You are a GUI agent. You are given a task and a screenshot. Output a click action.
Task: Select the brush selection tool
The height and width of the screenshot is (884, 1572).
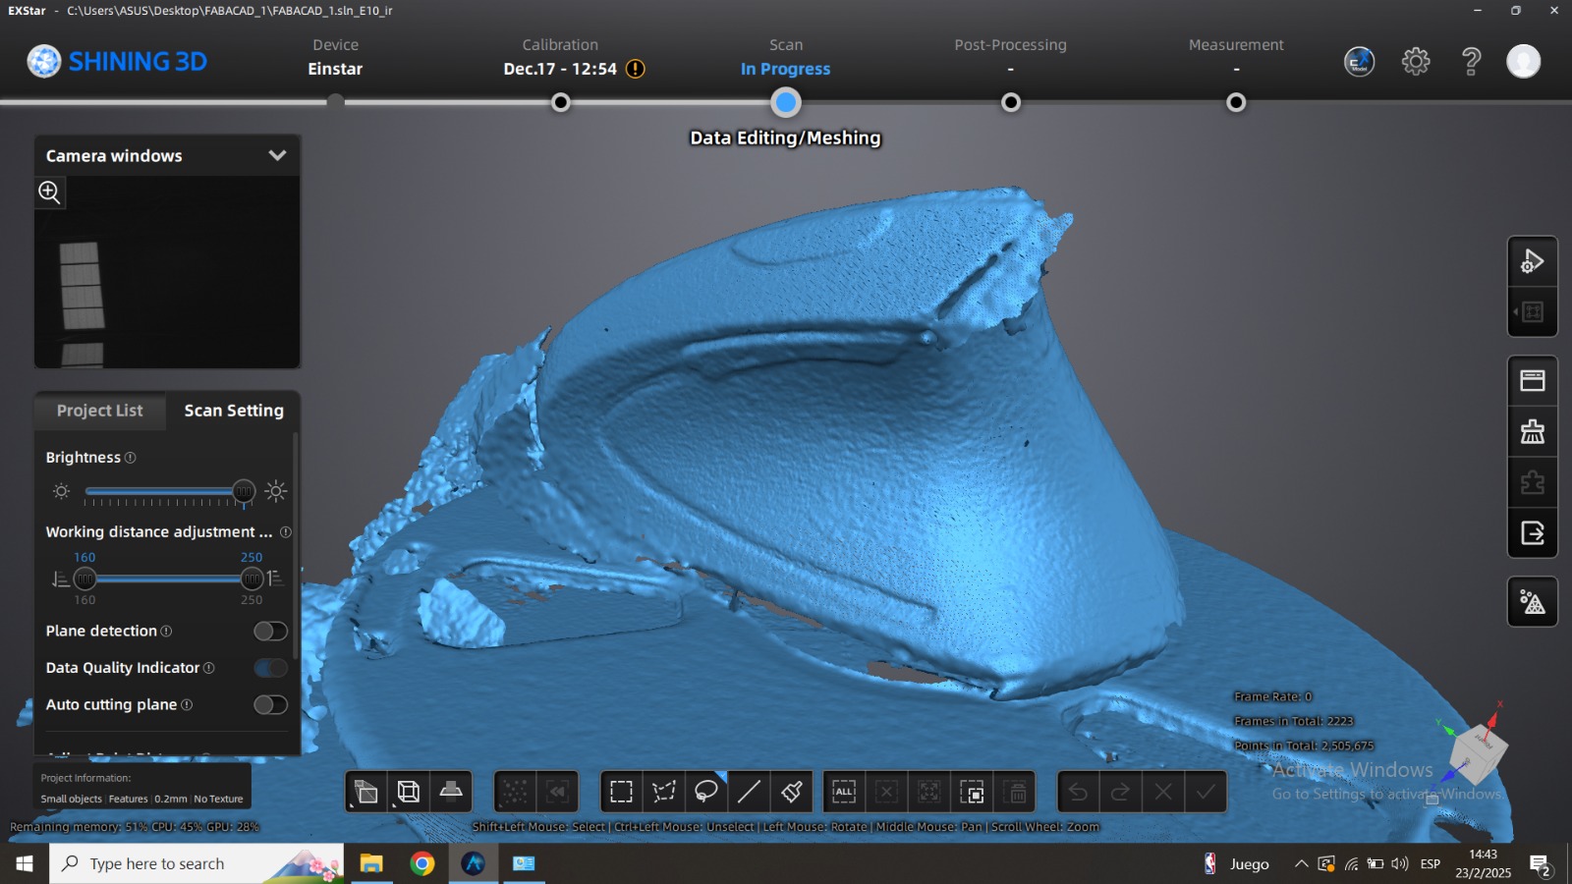coord(792,792)
